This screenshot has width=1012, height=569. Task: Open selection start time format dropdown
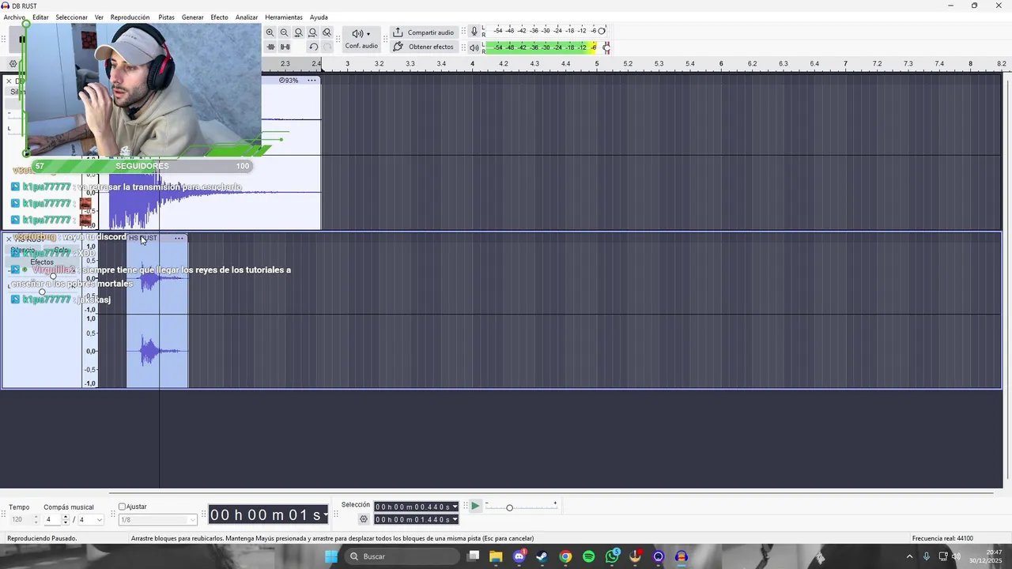(x=455, y=507)
